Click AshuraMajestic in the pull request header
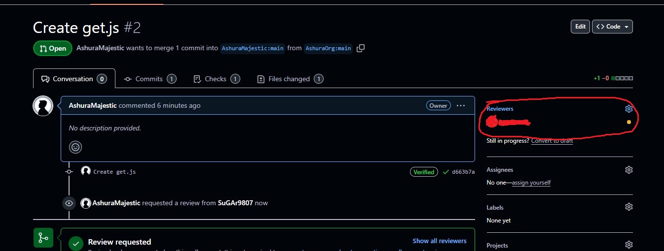 [x=100, y=48]
